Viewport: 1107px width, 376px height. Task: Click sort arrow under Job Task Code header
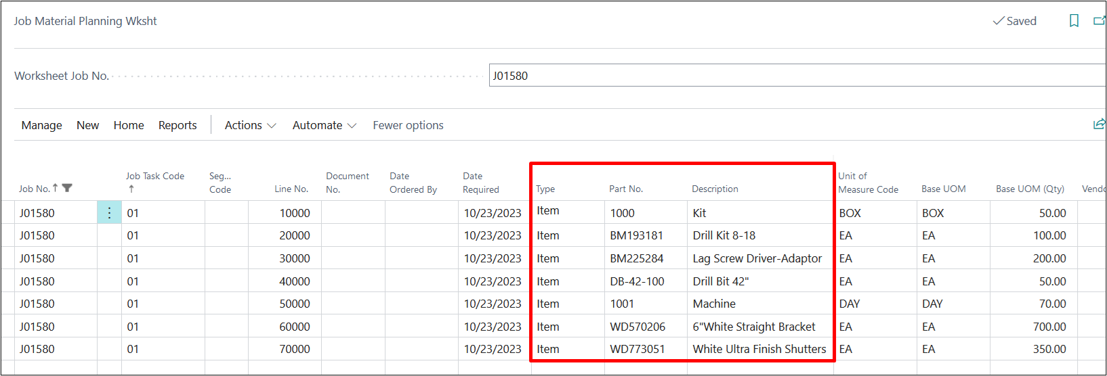(x=131, y=189)
